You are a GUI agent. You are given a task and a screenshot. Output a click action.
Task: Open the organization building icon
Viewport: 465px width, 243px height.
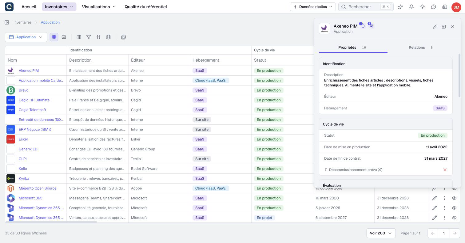click(x=445, y=7)
